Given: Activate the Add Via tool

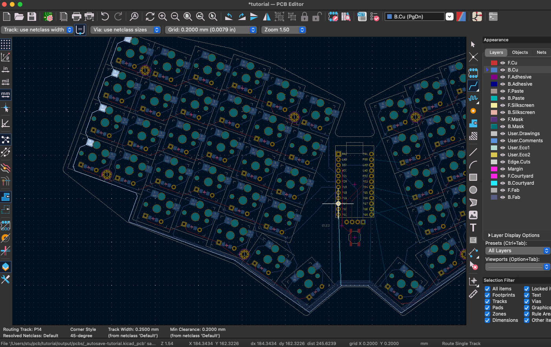Looking at the screenshot, I should (473, 111).
